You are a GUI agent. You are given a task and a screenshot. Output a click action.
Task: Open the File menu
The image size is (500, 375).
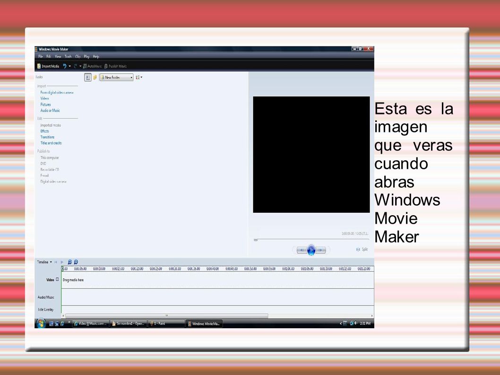[x=41, y=56]
